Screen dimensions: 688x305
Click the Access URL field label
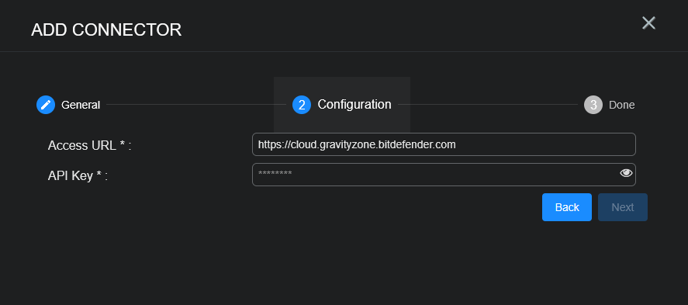(89, 145)
